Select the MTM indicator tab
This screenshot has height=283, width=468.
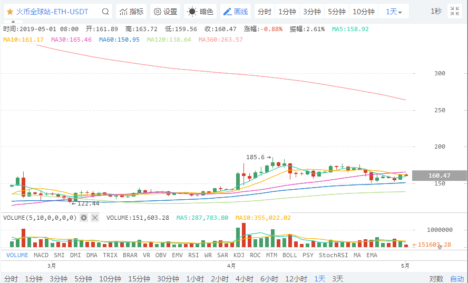point(271,255)
